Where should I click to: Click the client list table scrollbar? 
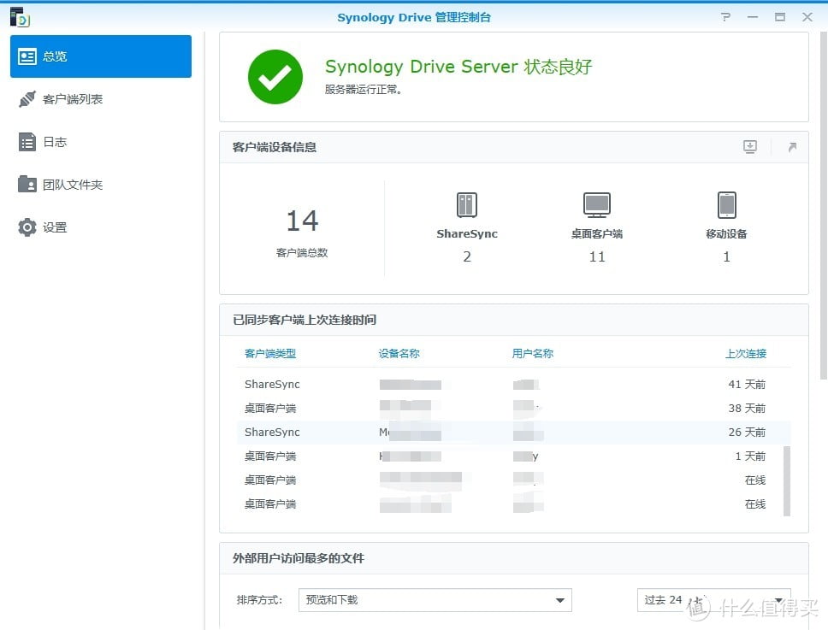coord(787,479)
